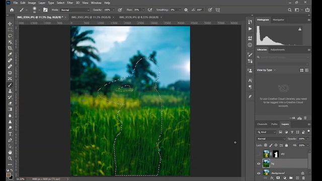Open layer Opacity dropdown arrow
322x181 pixels.
[x=307, y=139]
